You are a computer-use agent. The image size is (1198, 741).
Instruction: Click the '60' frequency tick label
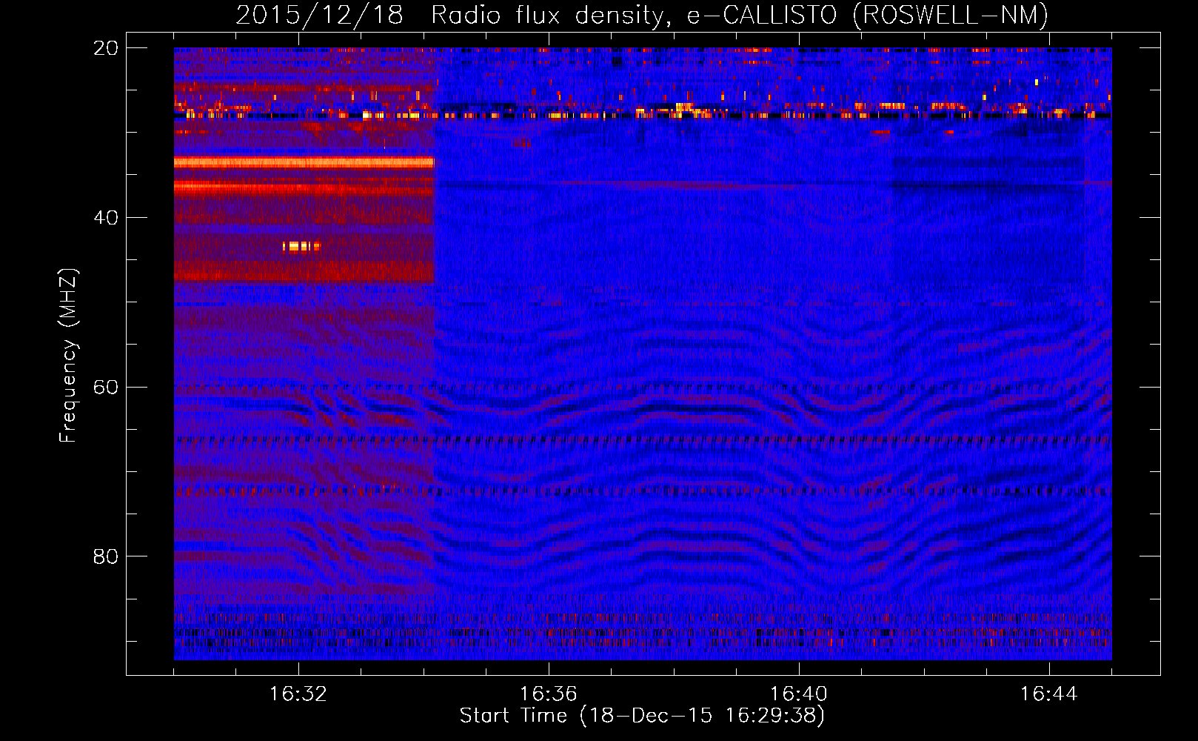[106, 387]
